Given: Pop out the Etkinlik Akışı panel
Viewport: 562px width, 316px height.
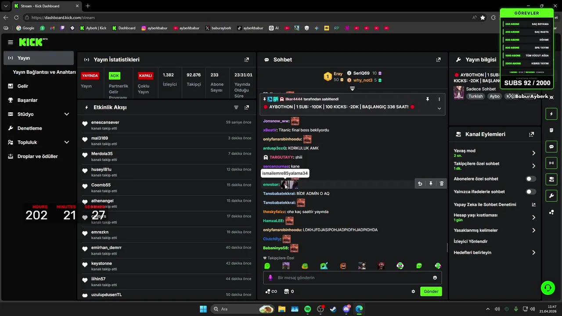Looking at the screenshot, I should click(247, 107).
